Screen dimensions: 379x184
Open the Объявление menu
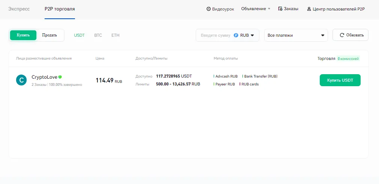[256, 9]
